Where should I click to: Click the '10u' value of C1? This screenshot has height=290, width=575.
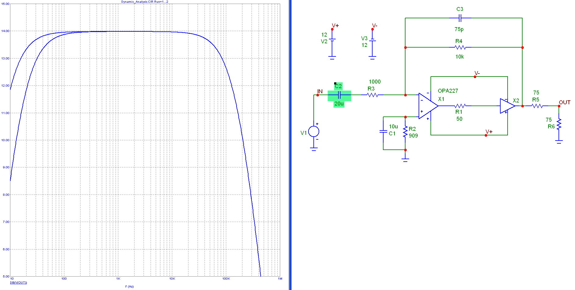393,127
